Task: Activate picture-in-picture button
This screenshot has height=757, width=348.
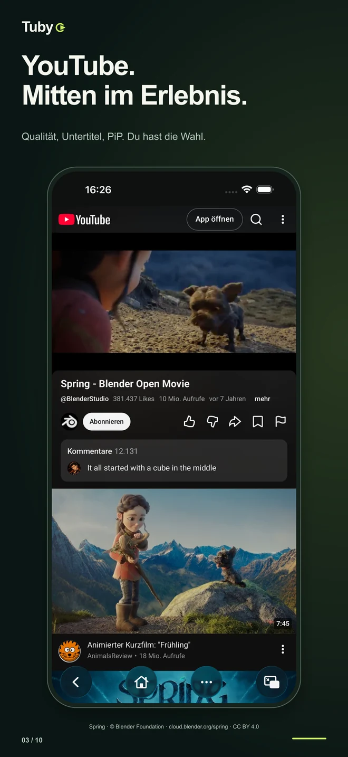Action: pyautogui.click(x=272, y=682)
